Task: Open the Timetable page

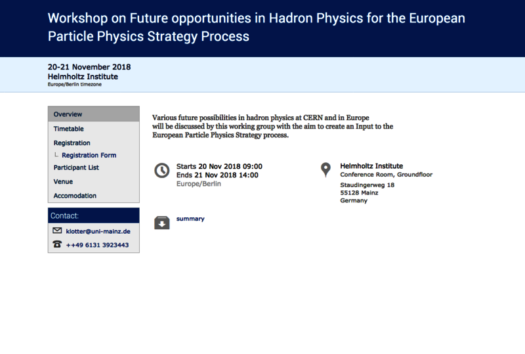Action: 69,129
